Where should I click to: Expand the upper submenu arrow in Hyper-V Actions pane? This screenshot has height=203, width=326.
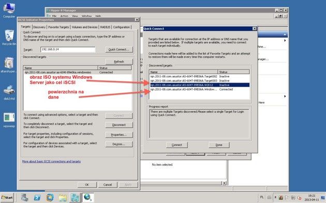[x=285, y=41]
